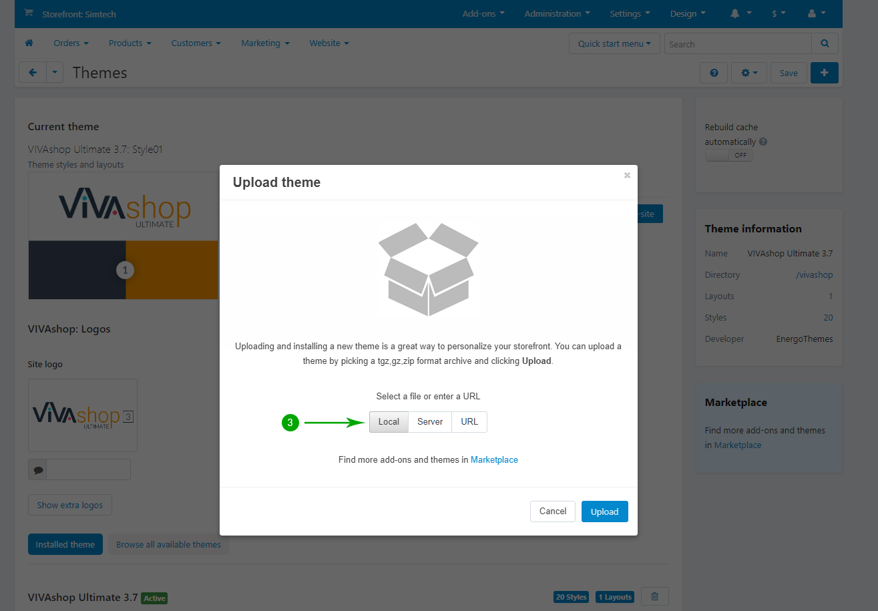Open the help question mark button
Screen dimensions: 878x611
click(714, 73)
